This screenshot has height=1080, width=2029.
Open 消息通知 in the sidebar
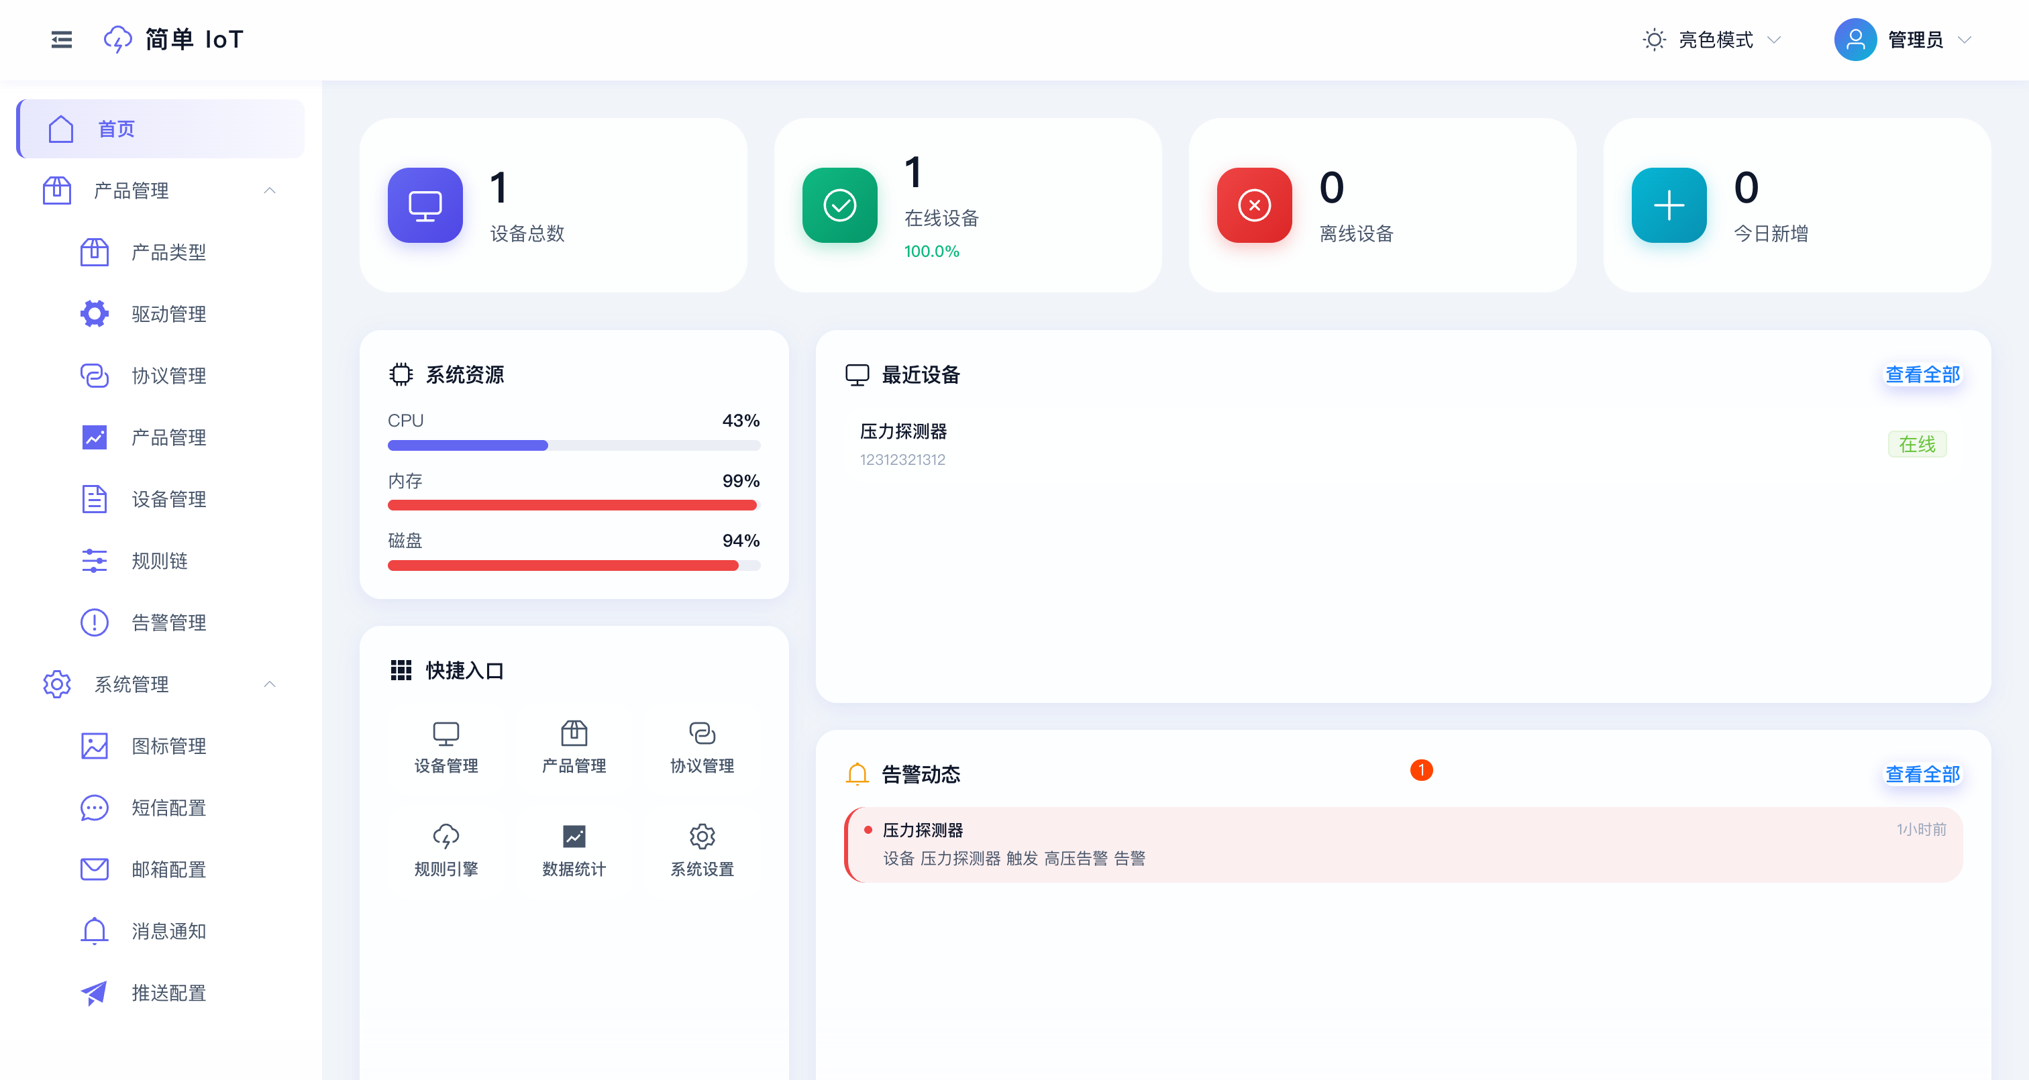point(160,931)
